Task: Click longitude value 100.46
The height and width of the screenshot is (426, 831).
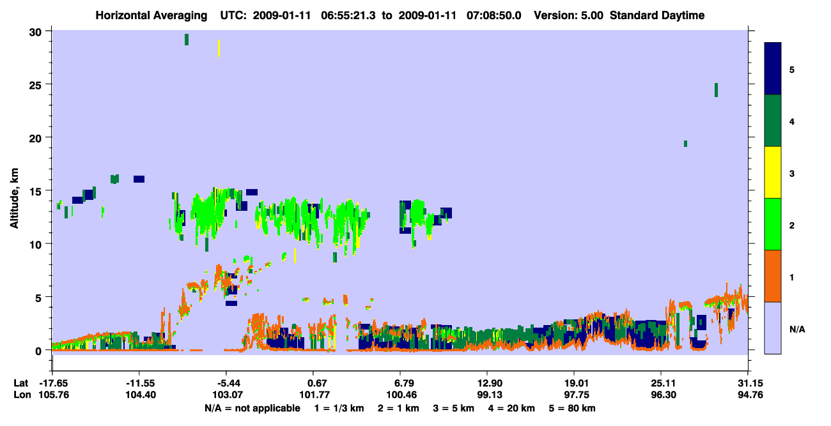Action: [400, 395]
